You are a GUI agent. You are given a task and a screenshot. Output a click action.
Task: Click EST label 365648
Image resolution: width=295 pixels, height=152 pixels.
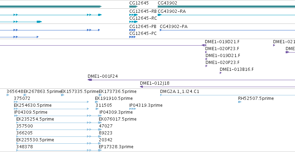(15, 92)
